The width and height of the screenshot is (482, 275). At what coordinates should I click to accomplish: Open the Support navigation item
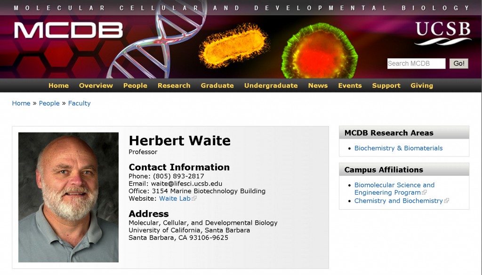pyautogui.click(x=386, y=86)
